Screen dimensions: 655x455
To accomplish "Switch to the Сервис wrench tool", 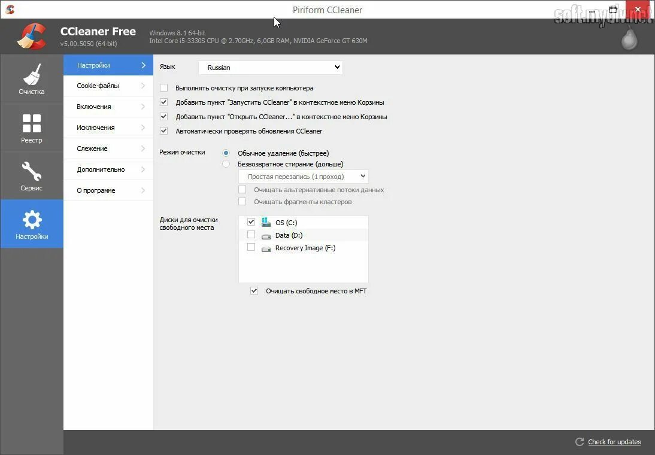I will (x=31, y=175).
